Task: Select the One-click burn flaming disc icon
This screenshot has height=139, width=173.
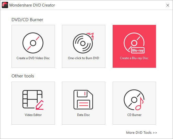Action: (83, 43)
